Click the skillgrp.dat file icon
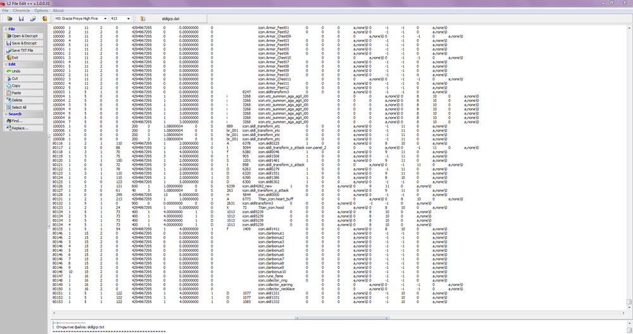The height and width of the screenshot is (334, 633). (x=143, y=19)
